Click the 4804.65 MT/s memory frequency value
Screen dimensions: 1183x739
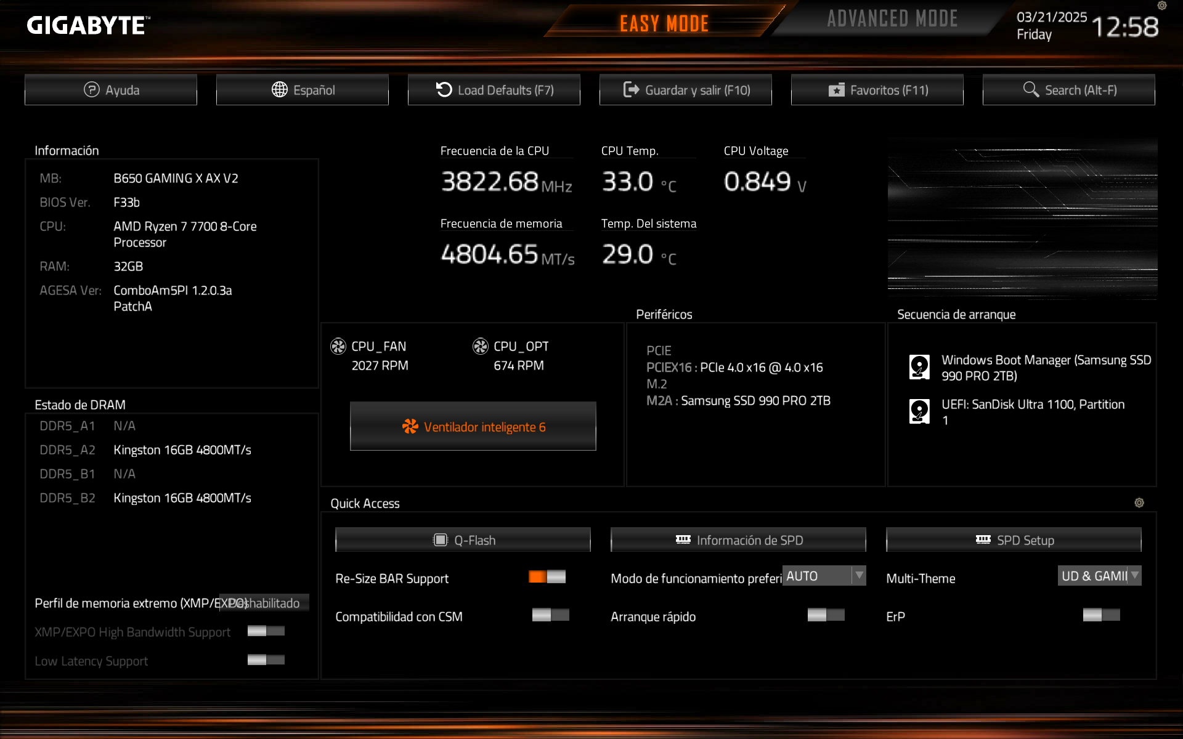508,254
